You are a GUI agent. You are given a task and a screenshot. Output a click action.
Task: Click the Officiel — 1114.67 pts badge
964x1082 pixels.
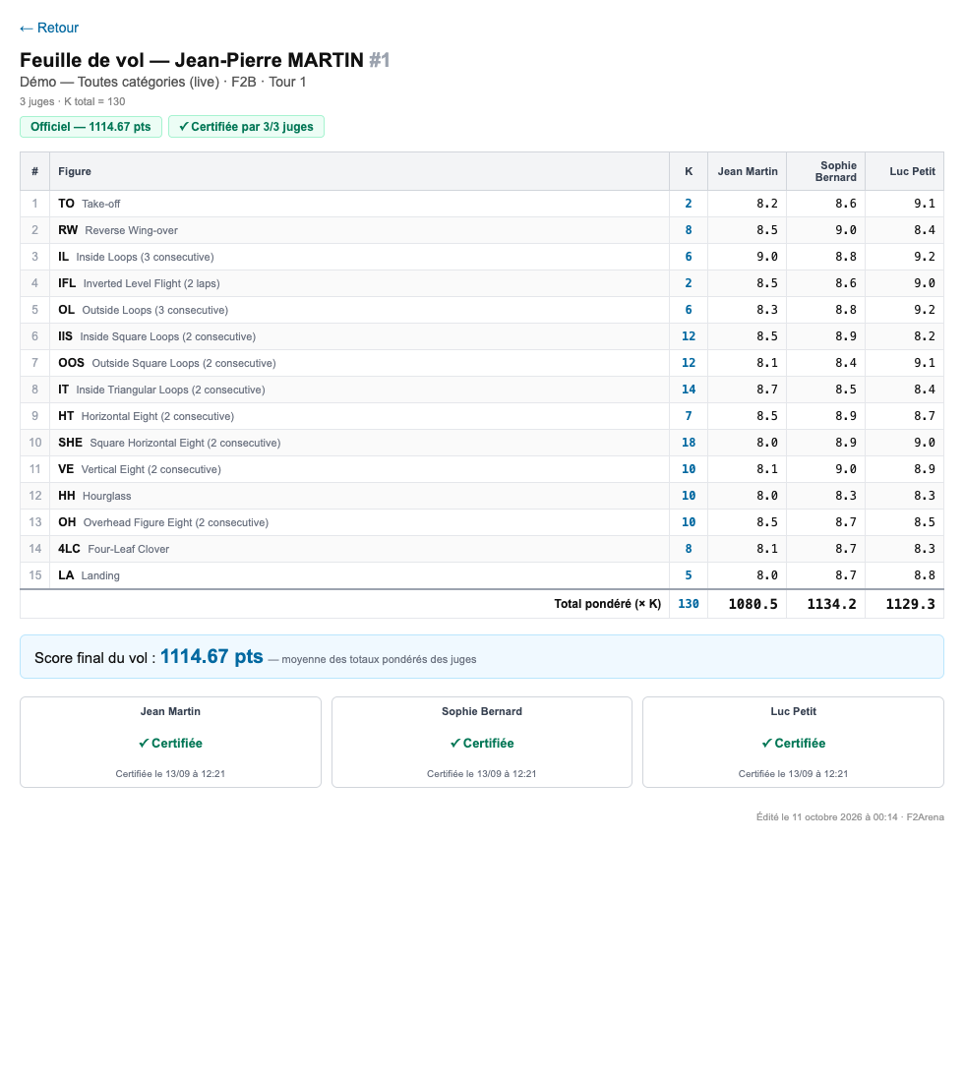[x=90, y=126]
